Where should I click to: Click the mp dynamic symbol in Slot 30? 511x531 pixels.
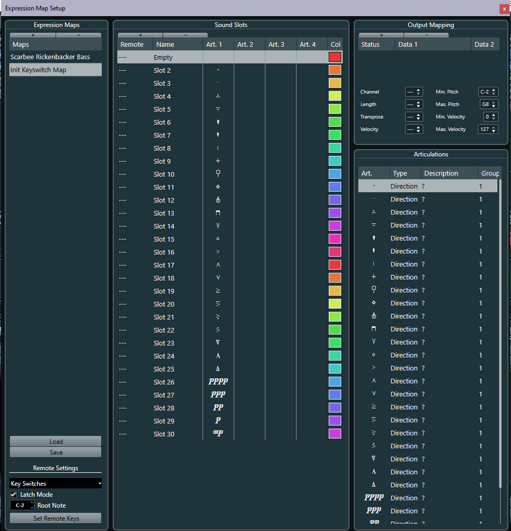tap(218, 433)
